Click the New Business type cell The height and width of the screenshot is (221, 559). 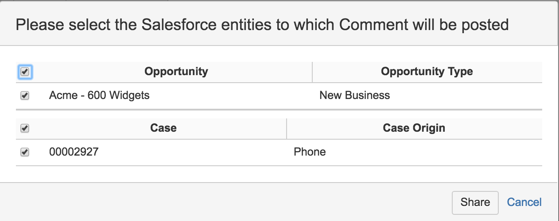(354, 95)
